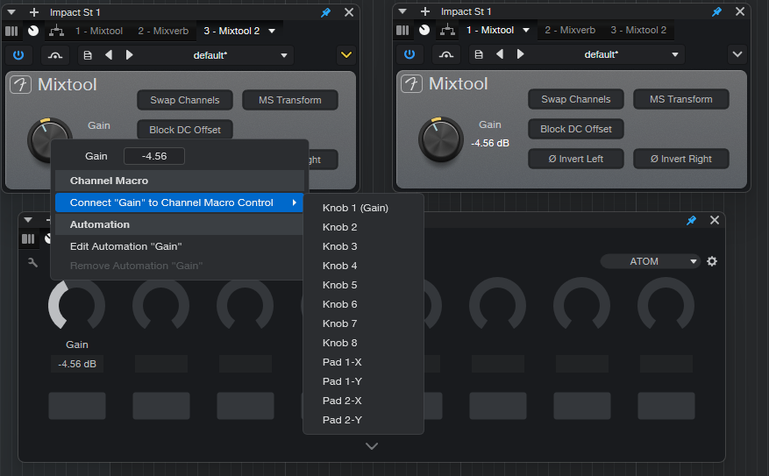This screenshot has width=769, height=476.
Task: Pin the right Impact St 1 plugin window
Action: tap(717, 11)
